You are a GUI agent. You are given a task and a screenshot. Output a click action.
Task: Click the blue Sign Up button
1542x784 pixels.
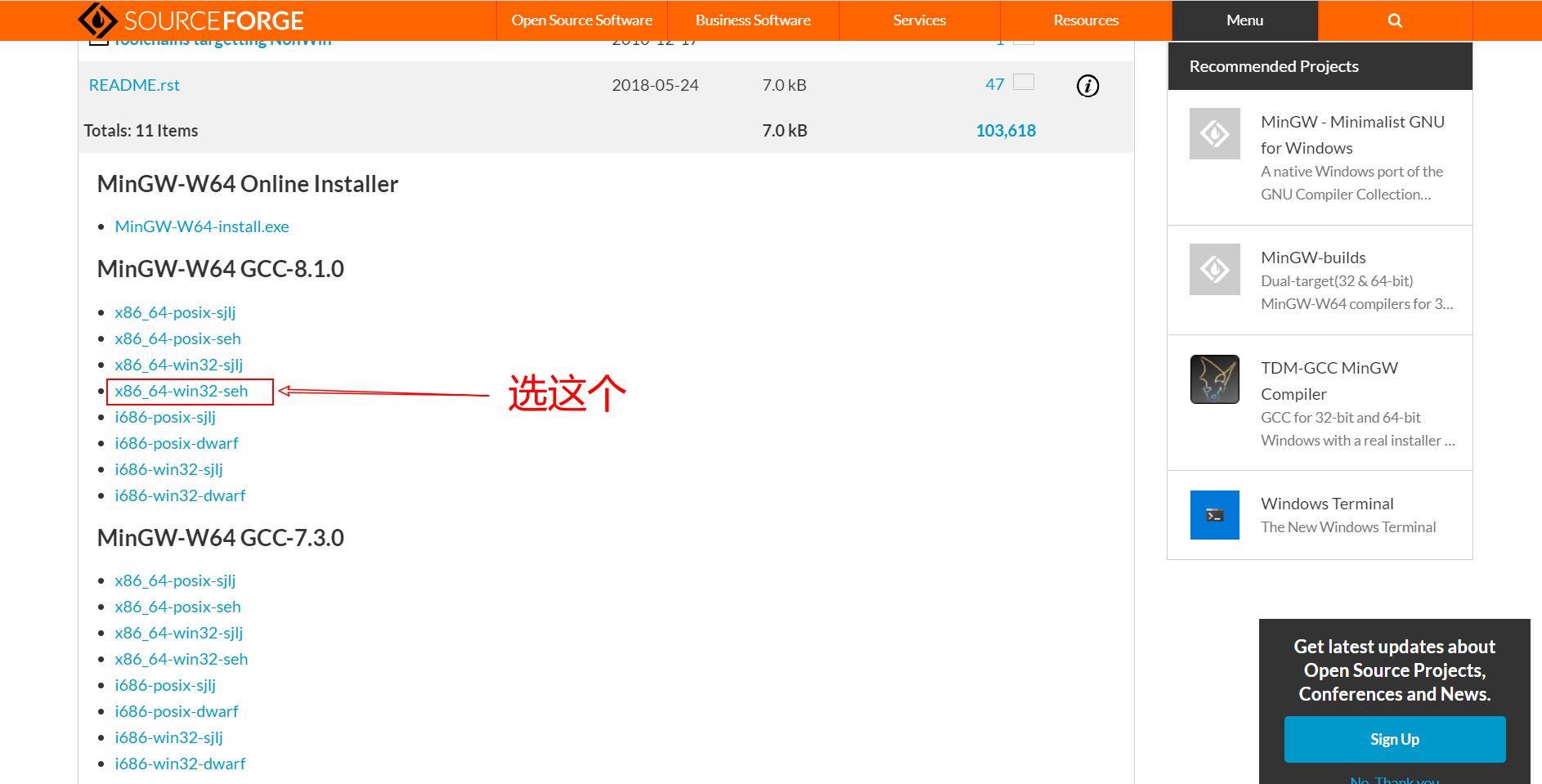1395,739
